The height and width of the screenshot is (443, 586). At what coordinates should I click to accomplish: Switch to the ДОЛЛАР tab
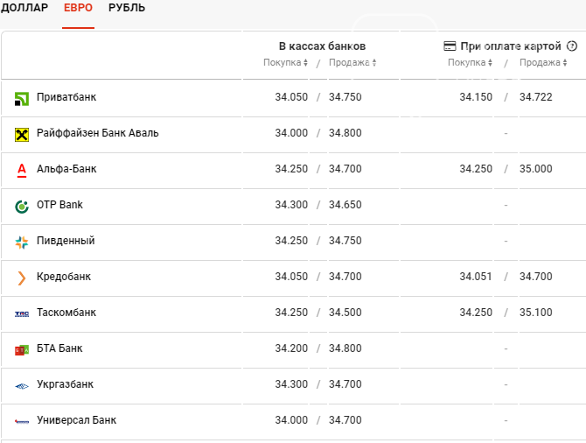point(24,8)
